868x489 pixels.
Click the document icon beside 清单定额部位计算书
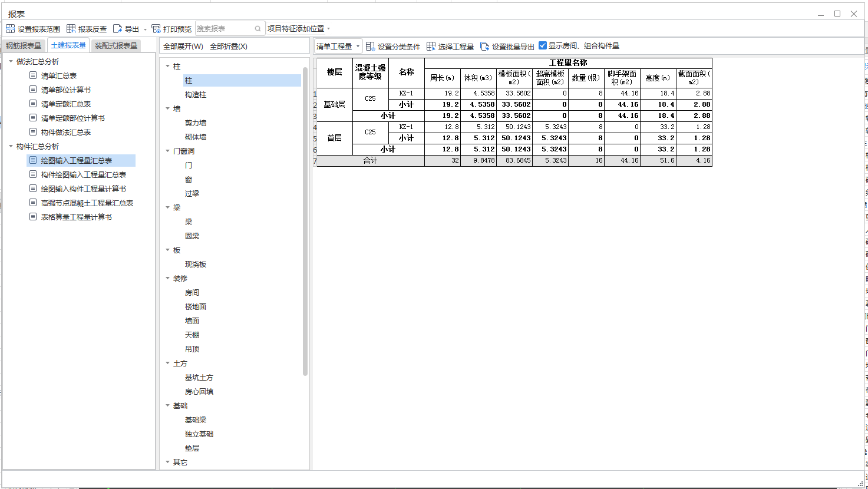33,118
